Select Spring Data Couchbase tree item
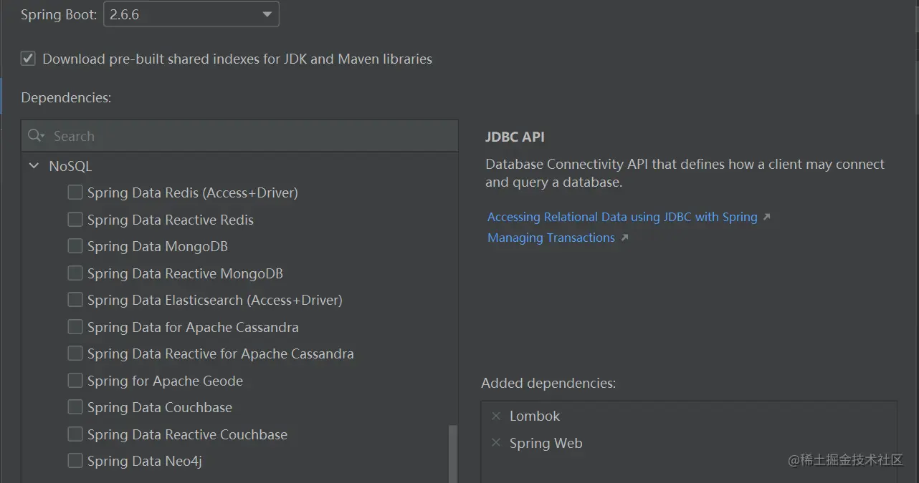 tap(159, 407)
